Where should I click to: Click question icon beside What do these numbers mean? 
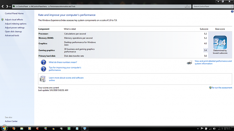[43, 62]
